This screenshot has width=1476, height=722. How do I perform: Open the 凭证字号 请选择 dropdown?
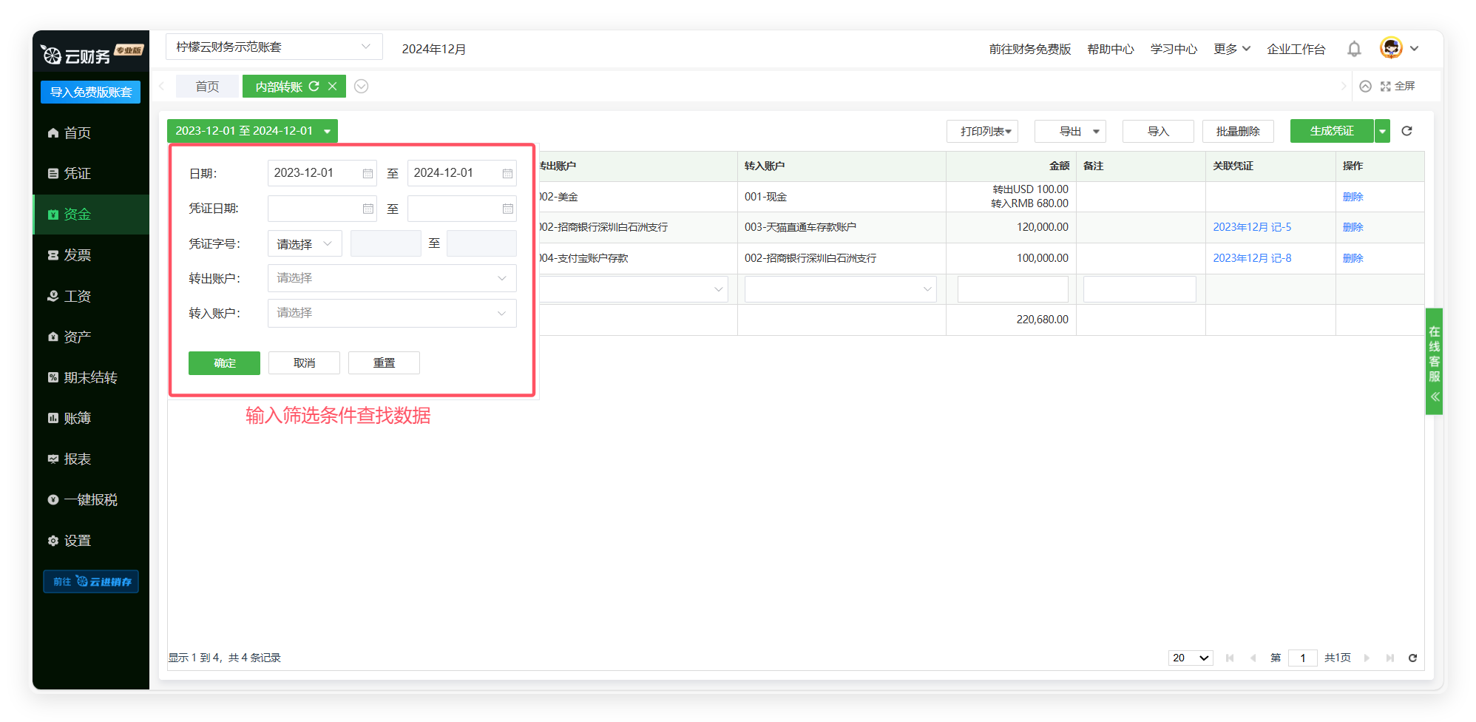pyautogui.click(x=305, y=243)
